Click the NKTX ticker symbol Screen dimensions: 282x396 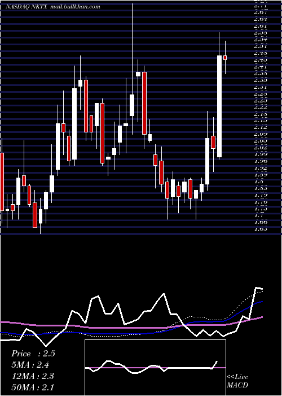pyautogui.click(x=38, y=7)
